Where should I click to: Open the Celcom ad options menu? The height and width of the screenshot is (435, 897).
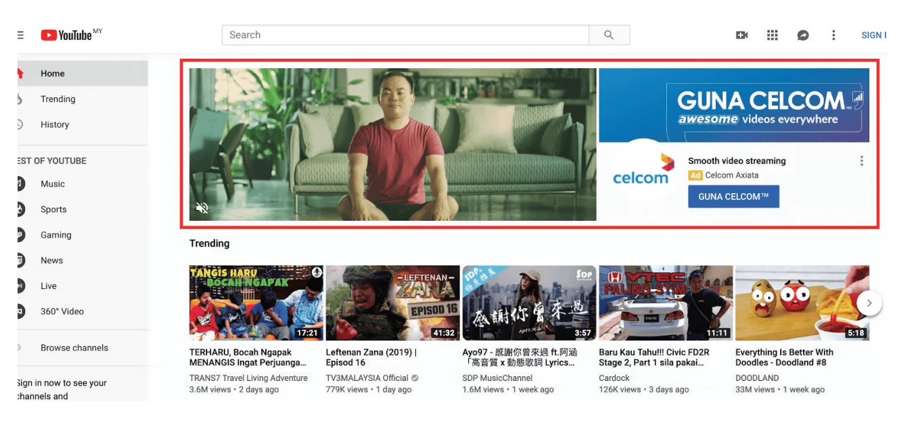coord(861,161)
